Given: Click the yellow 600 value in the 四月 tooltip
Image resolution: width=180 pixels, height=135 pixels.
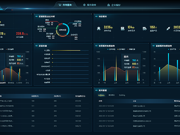Looking at the screenshot, I should [x=134, y=64].
